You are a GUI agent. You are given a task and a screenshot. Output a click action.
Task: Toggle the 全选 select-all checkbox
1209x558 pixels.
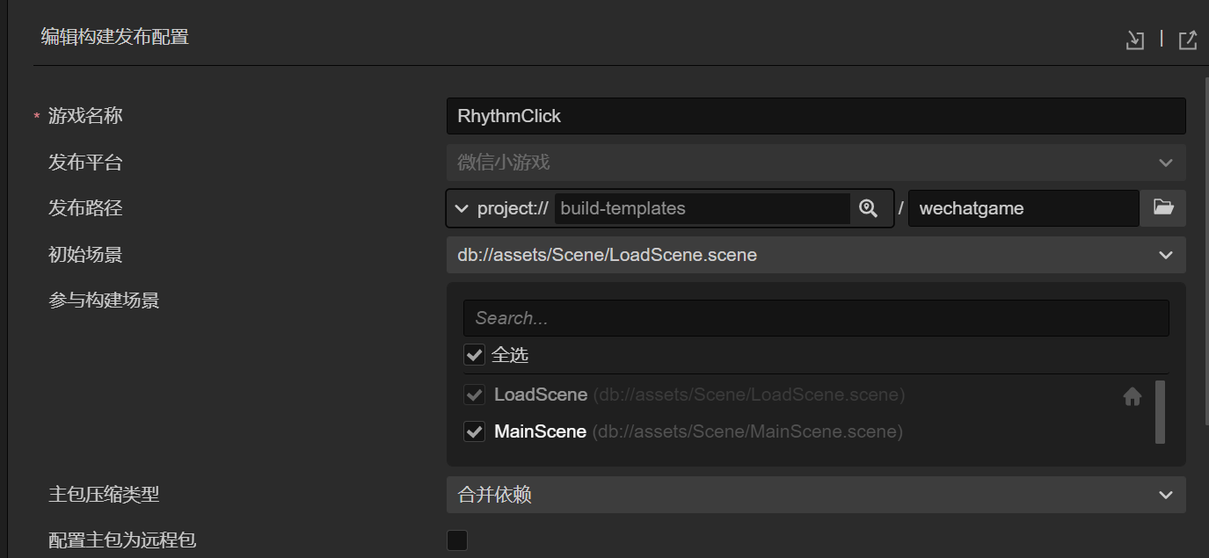tap(475, 355)
